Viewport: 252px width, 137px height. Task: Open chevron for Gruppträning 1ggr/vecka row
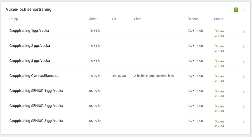pyautogui.click(x=244, y=32)
